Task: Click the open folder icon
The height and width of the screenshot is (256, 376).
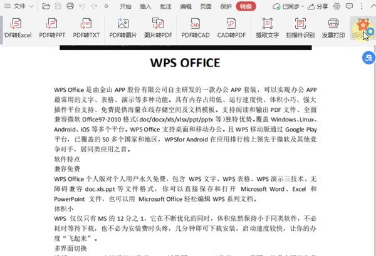Action: point(46,6)
